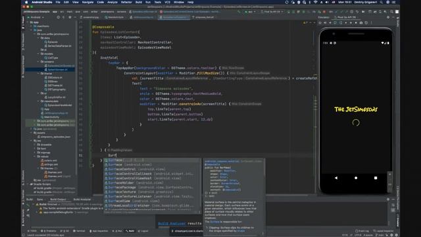Select ListType in models package
The width and height of the screenshot is (421, 237).
pos(53,58)
